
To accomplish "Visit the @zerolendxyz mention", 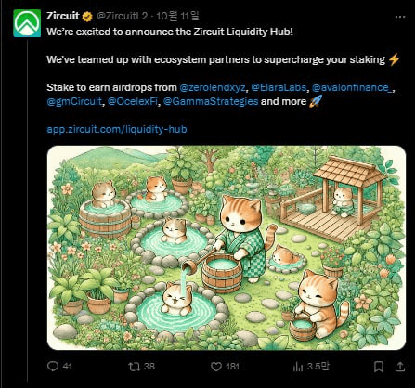I will (213, 87).
